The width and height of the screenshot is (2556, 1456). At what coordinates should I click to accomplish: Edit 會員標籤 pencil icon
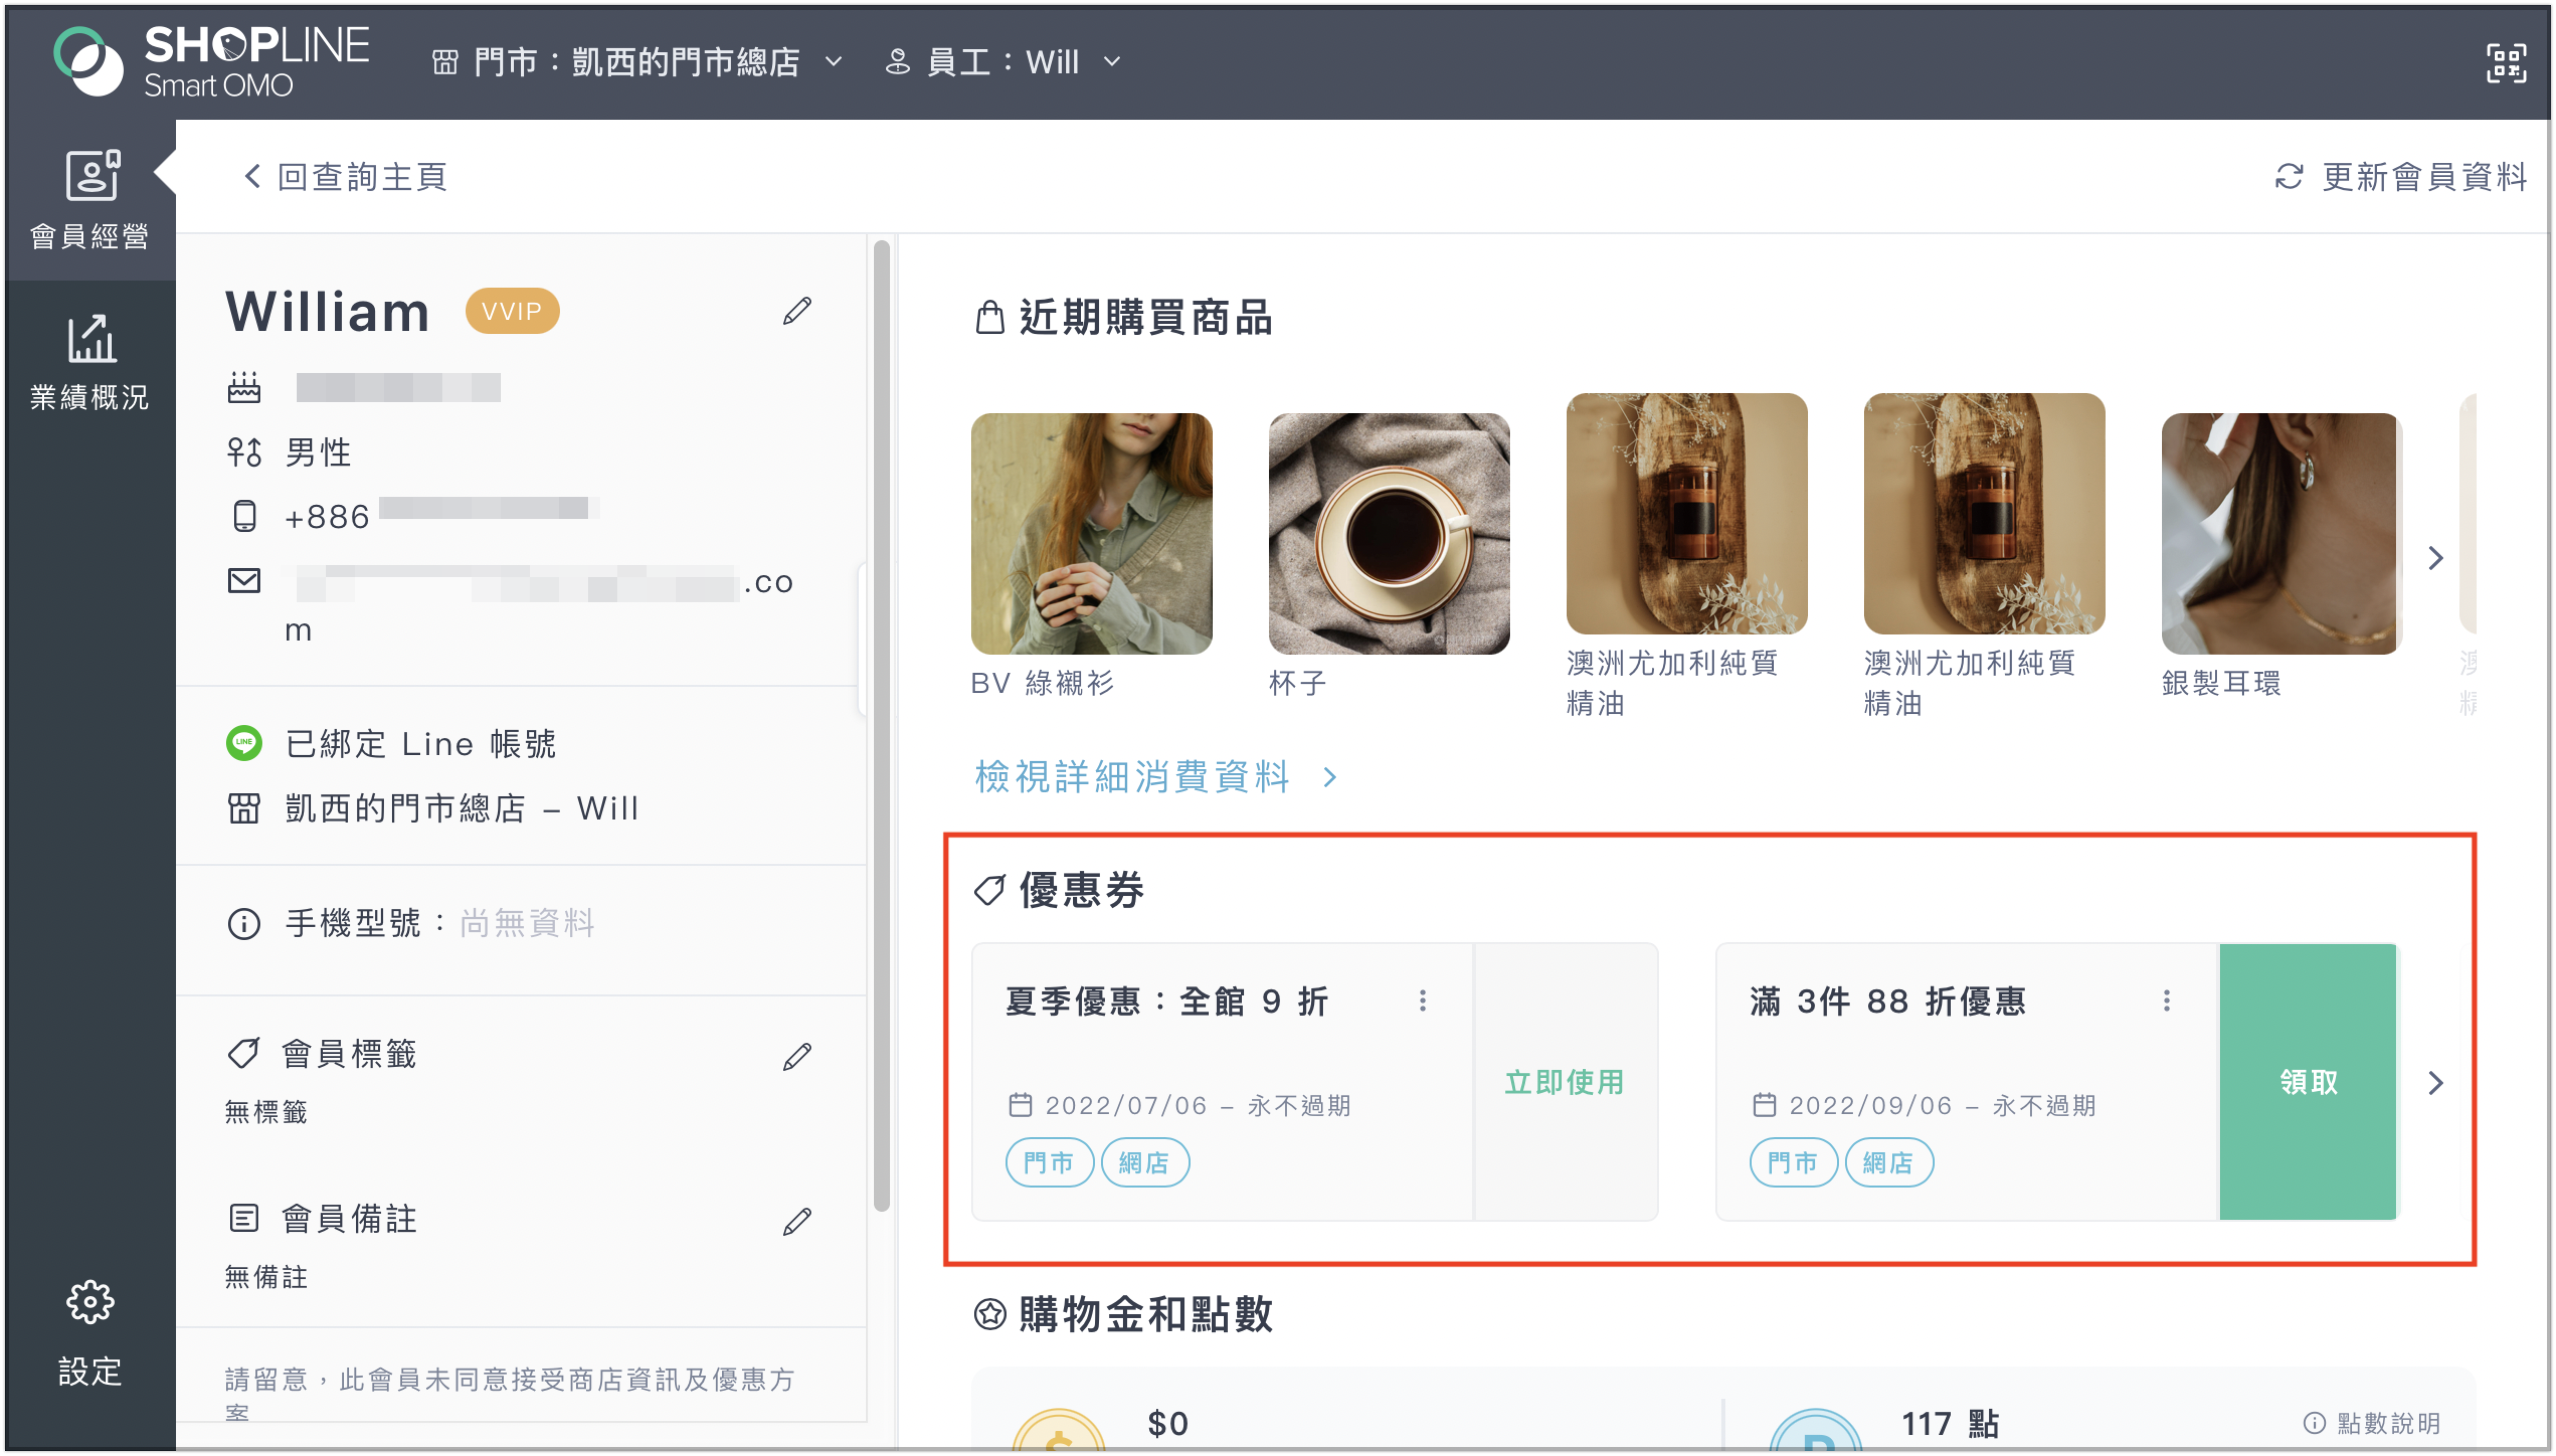[797, 1056]
